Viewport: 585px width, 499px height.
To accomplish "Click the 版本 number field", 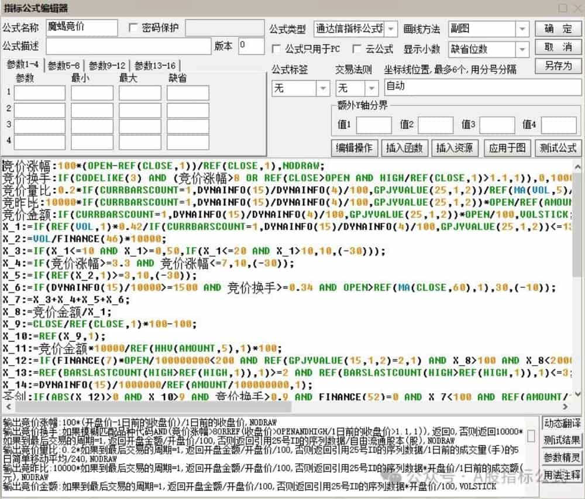I will click(x=251, y=46).
